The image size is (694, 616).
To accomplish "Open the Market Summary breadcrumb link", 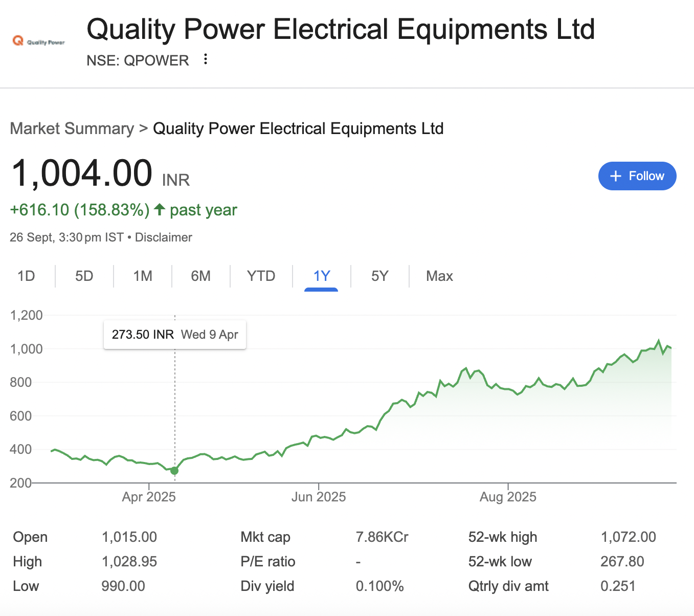I will coord(72,128).
